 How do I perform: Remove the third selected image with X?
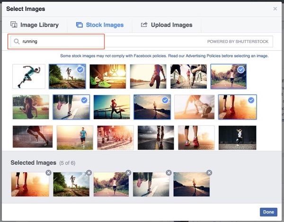(129, 173)
